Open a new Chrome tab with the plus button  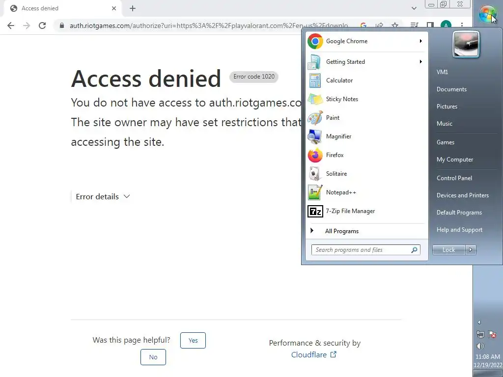pyautogui.click(x=133, y=9)
